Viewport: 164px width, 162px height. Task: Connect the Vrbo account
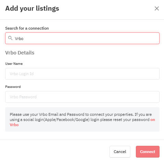(x=148, y=152)
